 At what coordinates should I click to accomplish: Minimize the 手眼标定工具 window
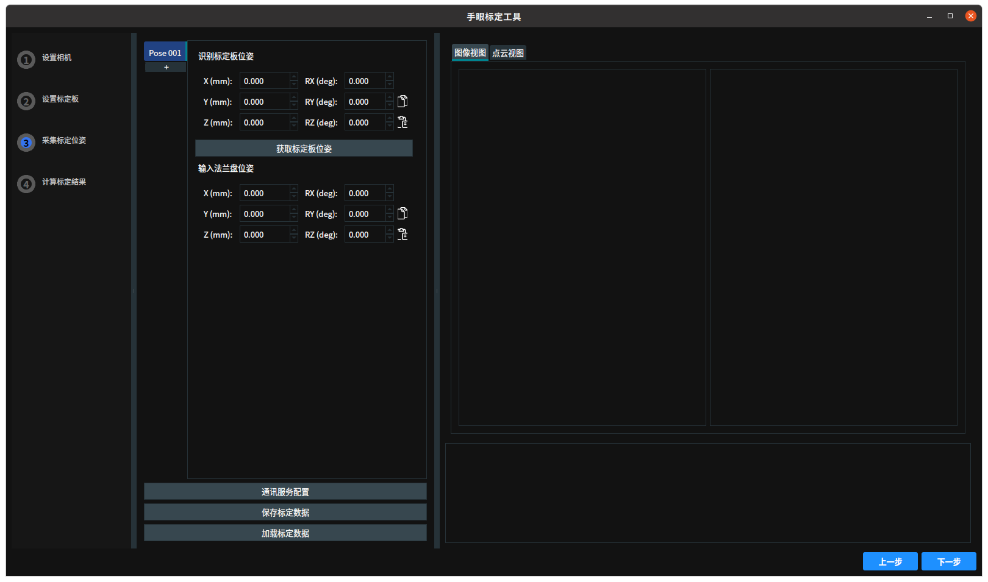point(929,16)
